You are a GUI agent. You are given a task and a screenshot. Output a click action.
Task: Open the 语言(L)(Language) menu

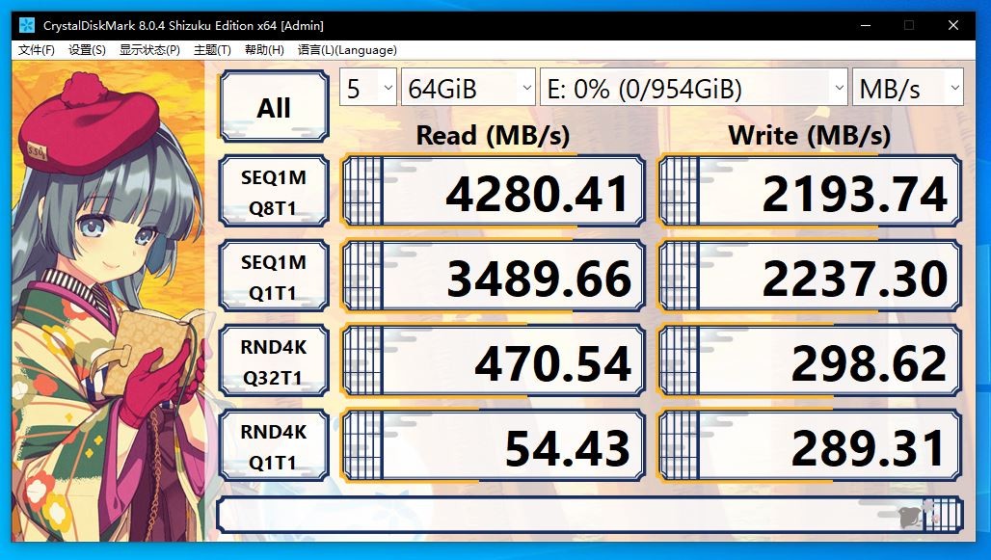(x=347, y=50)
